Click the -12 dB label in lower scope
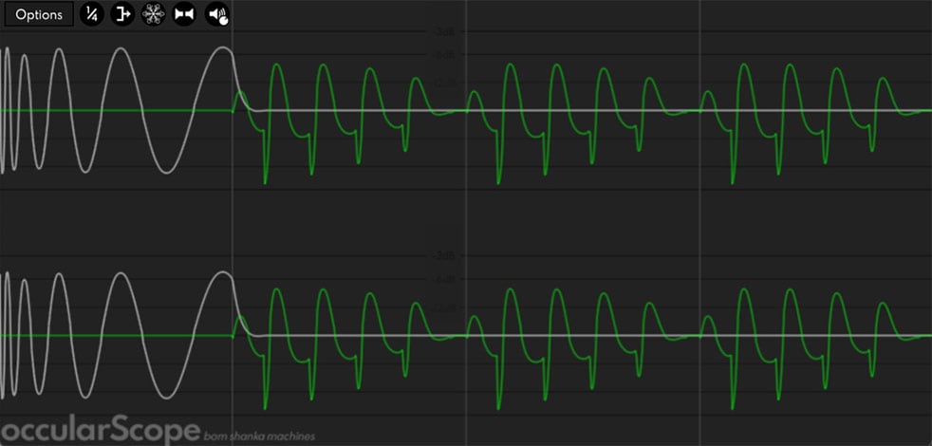 pos(444,308)
